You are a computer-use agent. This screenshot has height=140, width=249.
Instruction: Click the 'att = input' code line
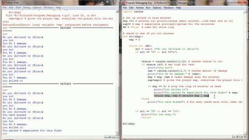click(167, 49)
